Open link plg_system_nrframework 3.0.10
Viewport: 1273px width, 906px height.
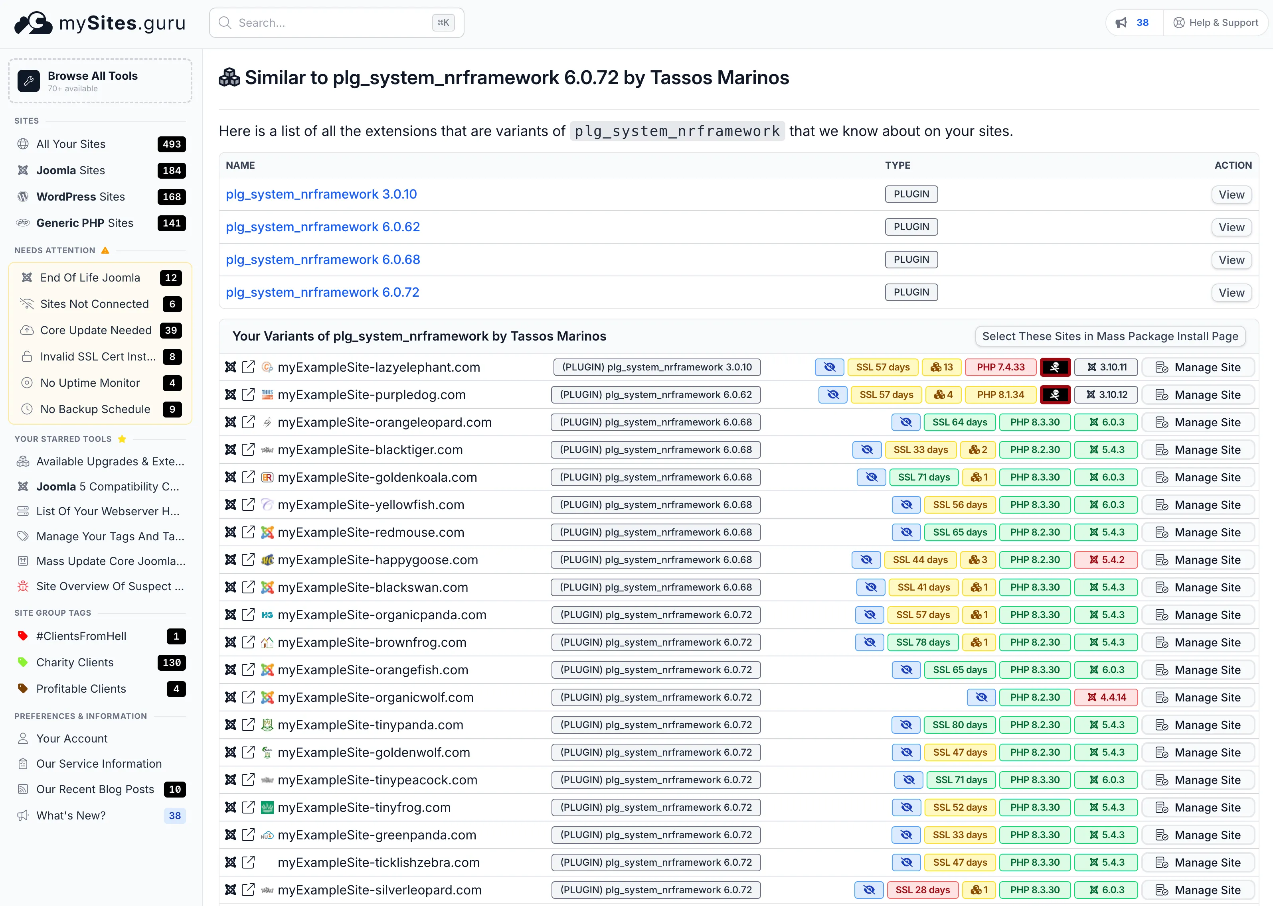coord(321,193)
